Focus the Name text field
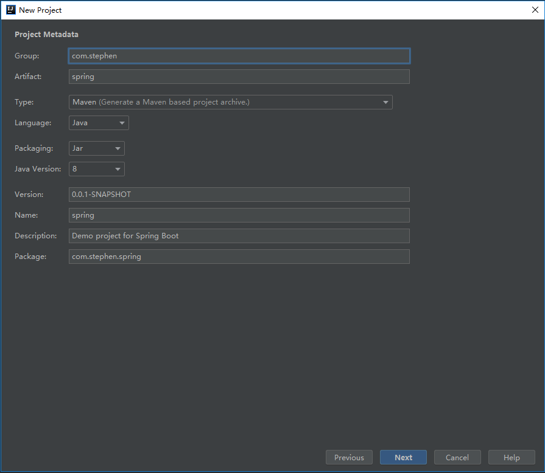This screenshot has height=473, width=545. (239, 215)
